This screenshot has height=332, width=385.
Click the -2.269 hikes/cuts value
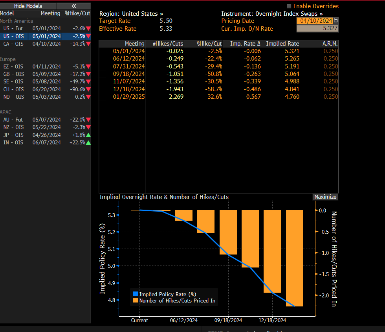174,97
